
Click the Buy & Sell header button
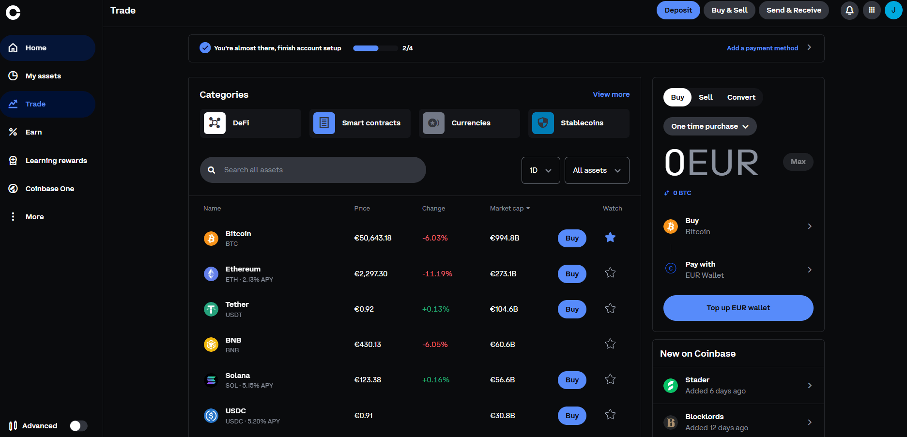[729, 10]
